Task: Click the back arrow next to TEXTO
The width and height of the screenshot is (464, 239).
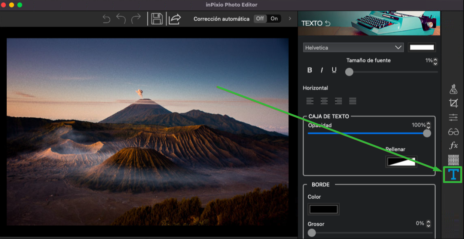Action: pos(327,23)
